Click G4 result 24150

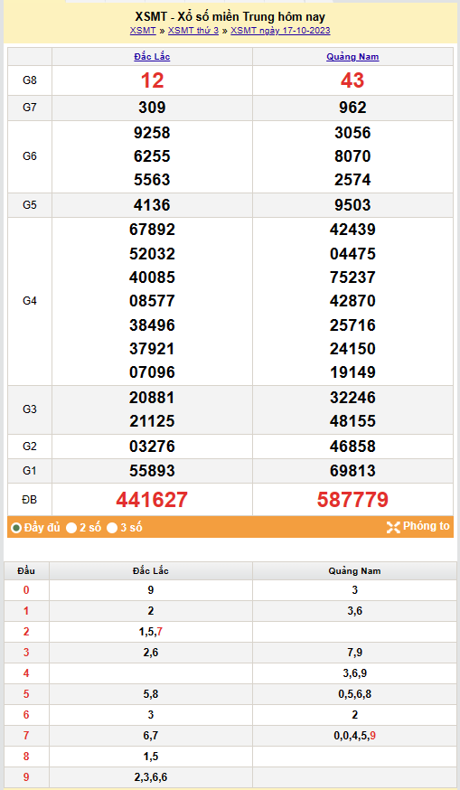point(352,349)
